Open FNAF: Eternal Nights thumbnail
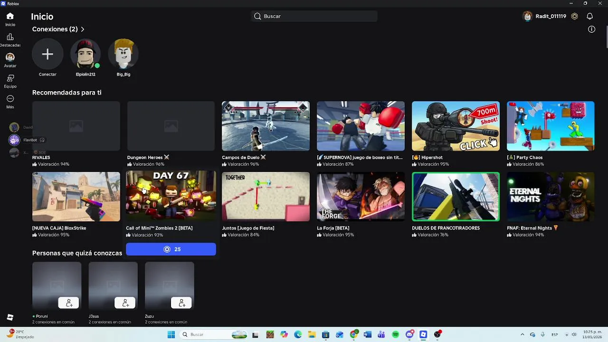 tap(551, 197)
